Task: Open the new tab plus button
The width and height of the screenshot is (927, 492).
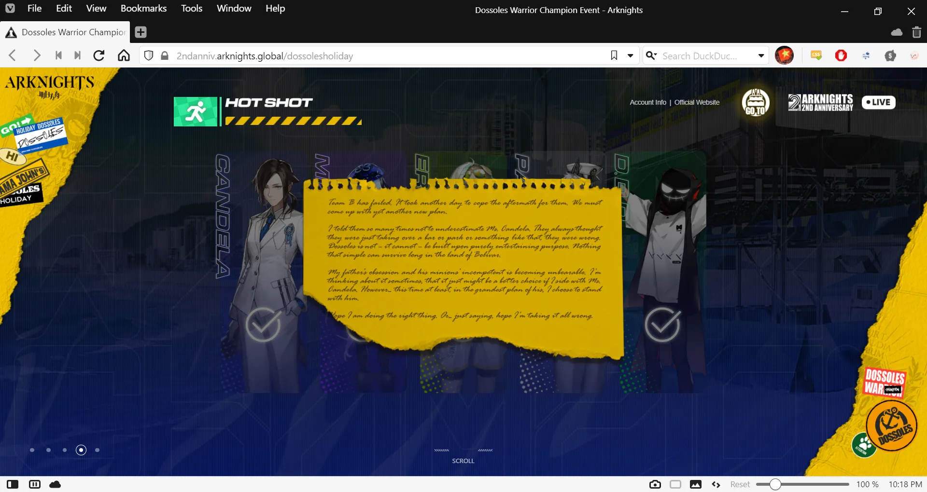Action: coord(140,32)
